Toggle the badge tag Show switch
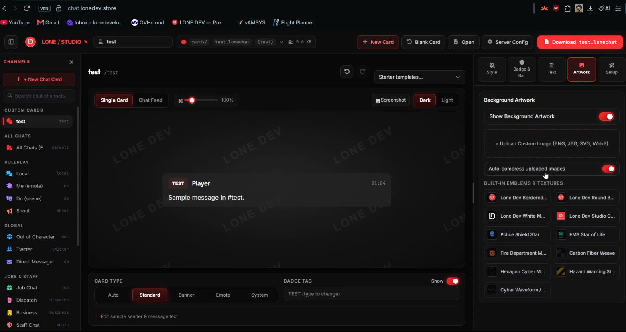 click(453, 281)
